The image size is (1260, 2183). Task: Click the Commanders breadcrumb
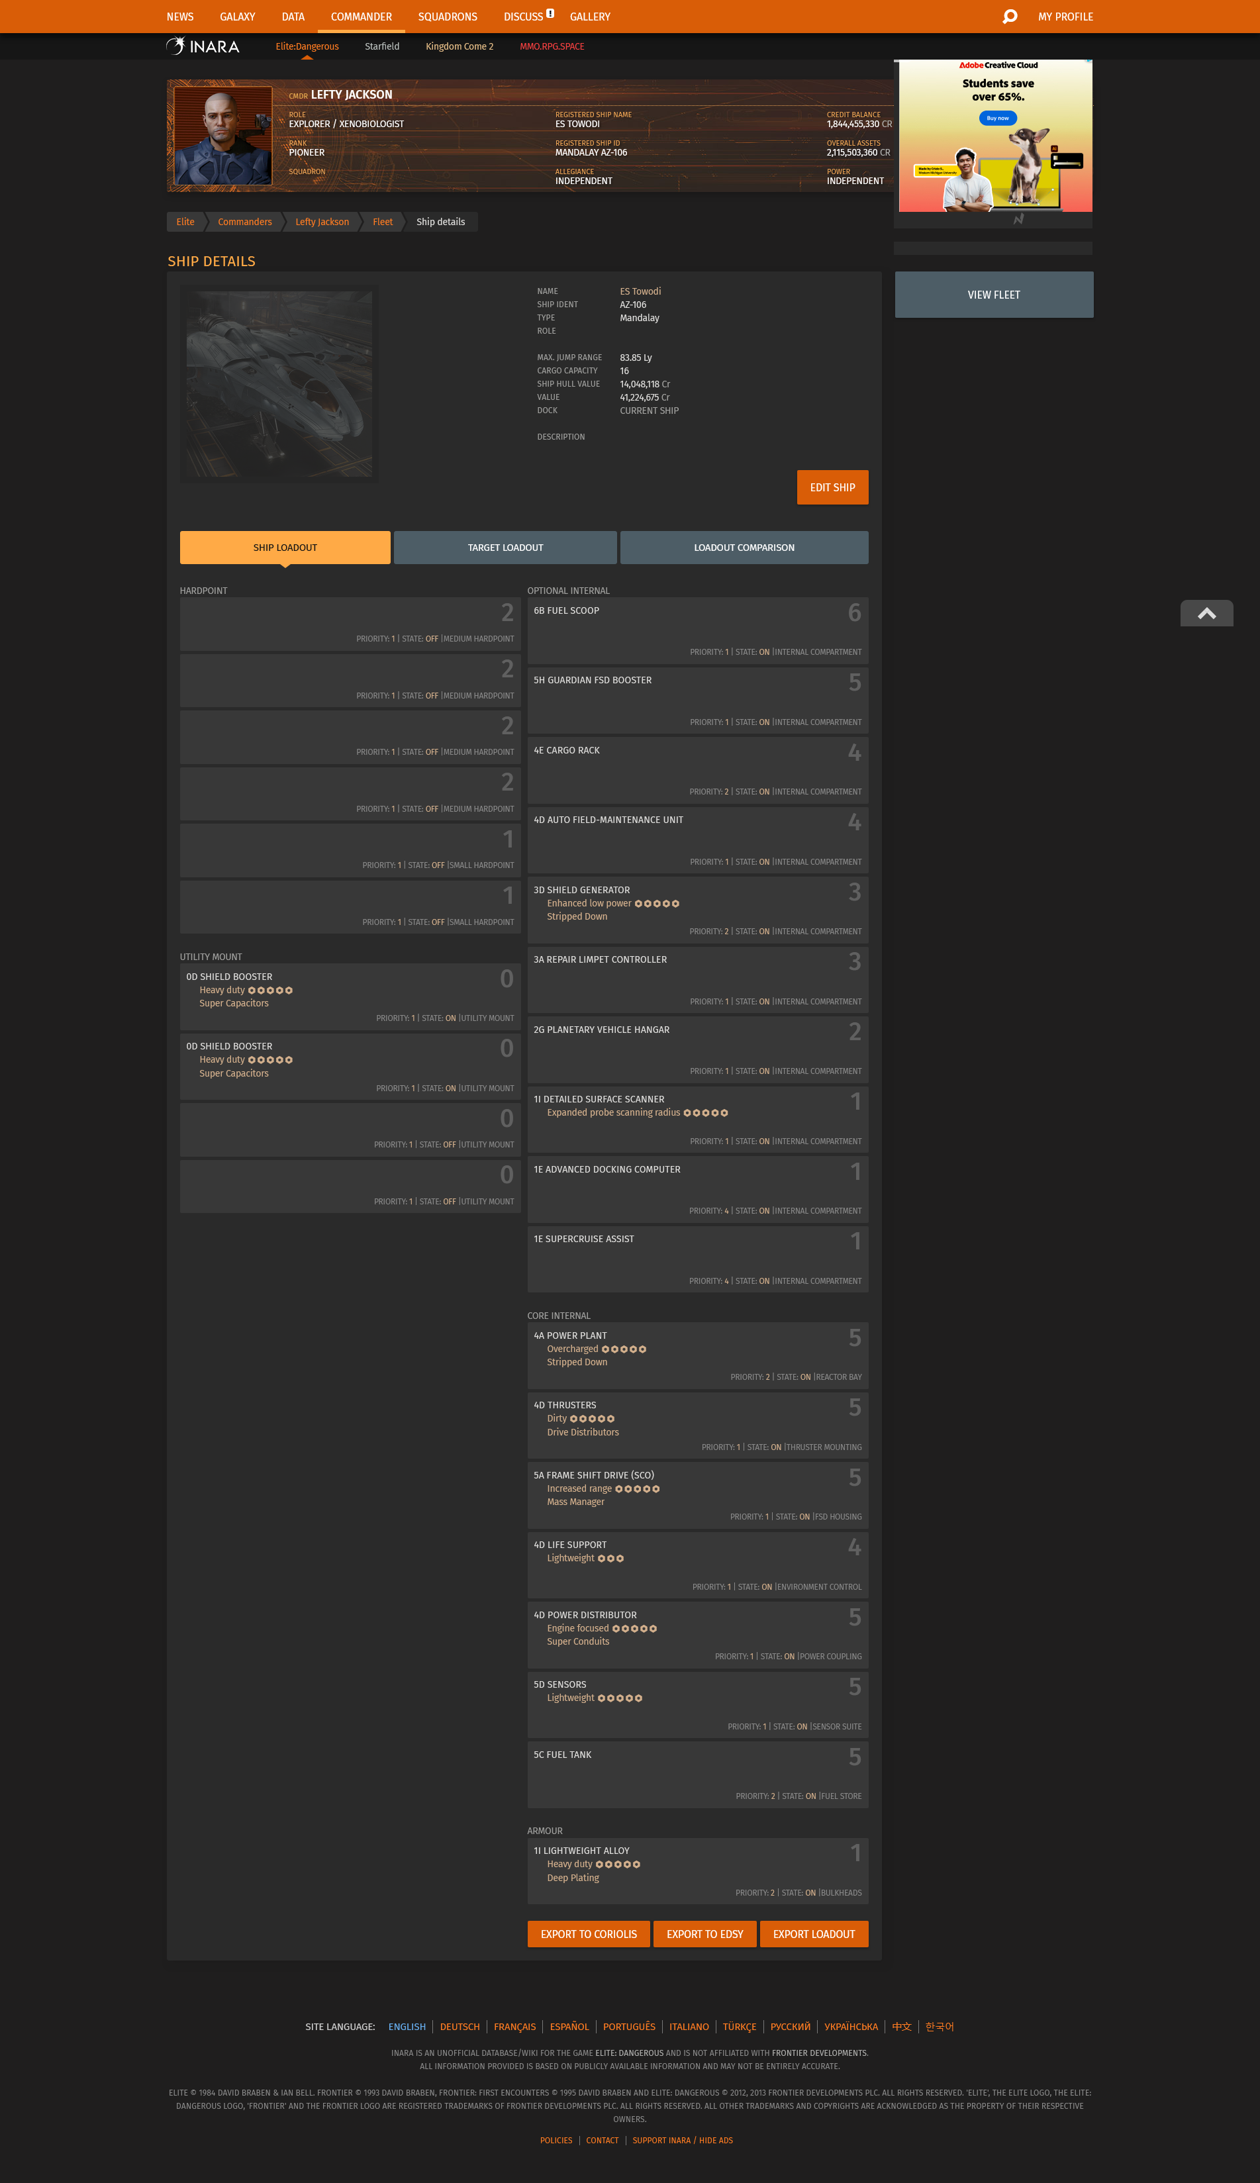245,222
